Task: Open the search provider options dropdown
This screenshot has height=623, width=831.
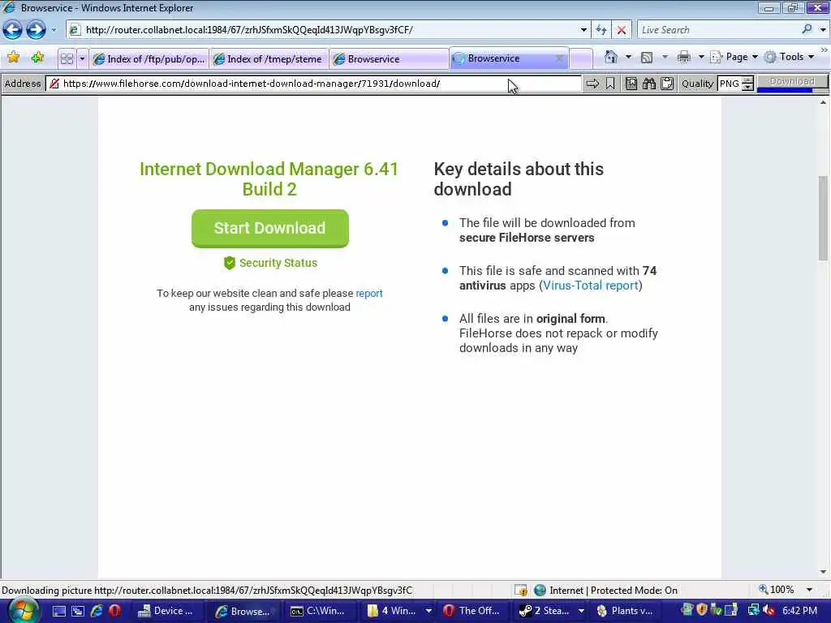Action: [x=823, y=30]
